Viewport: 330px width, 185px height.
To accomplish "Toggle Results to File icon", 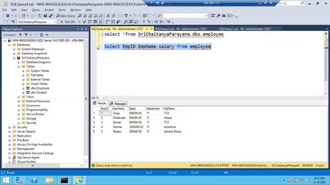I will [136, 22].
